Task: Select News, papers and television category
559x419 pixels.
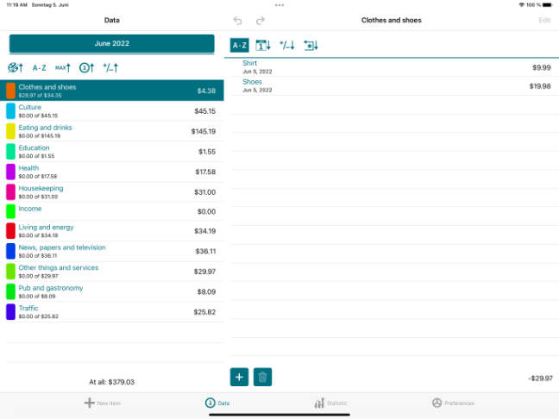Action: (112, 251)
